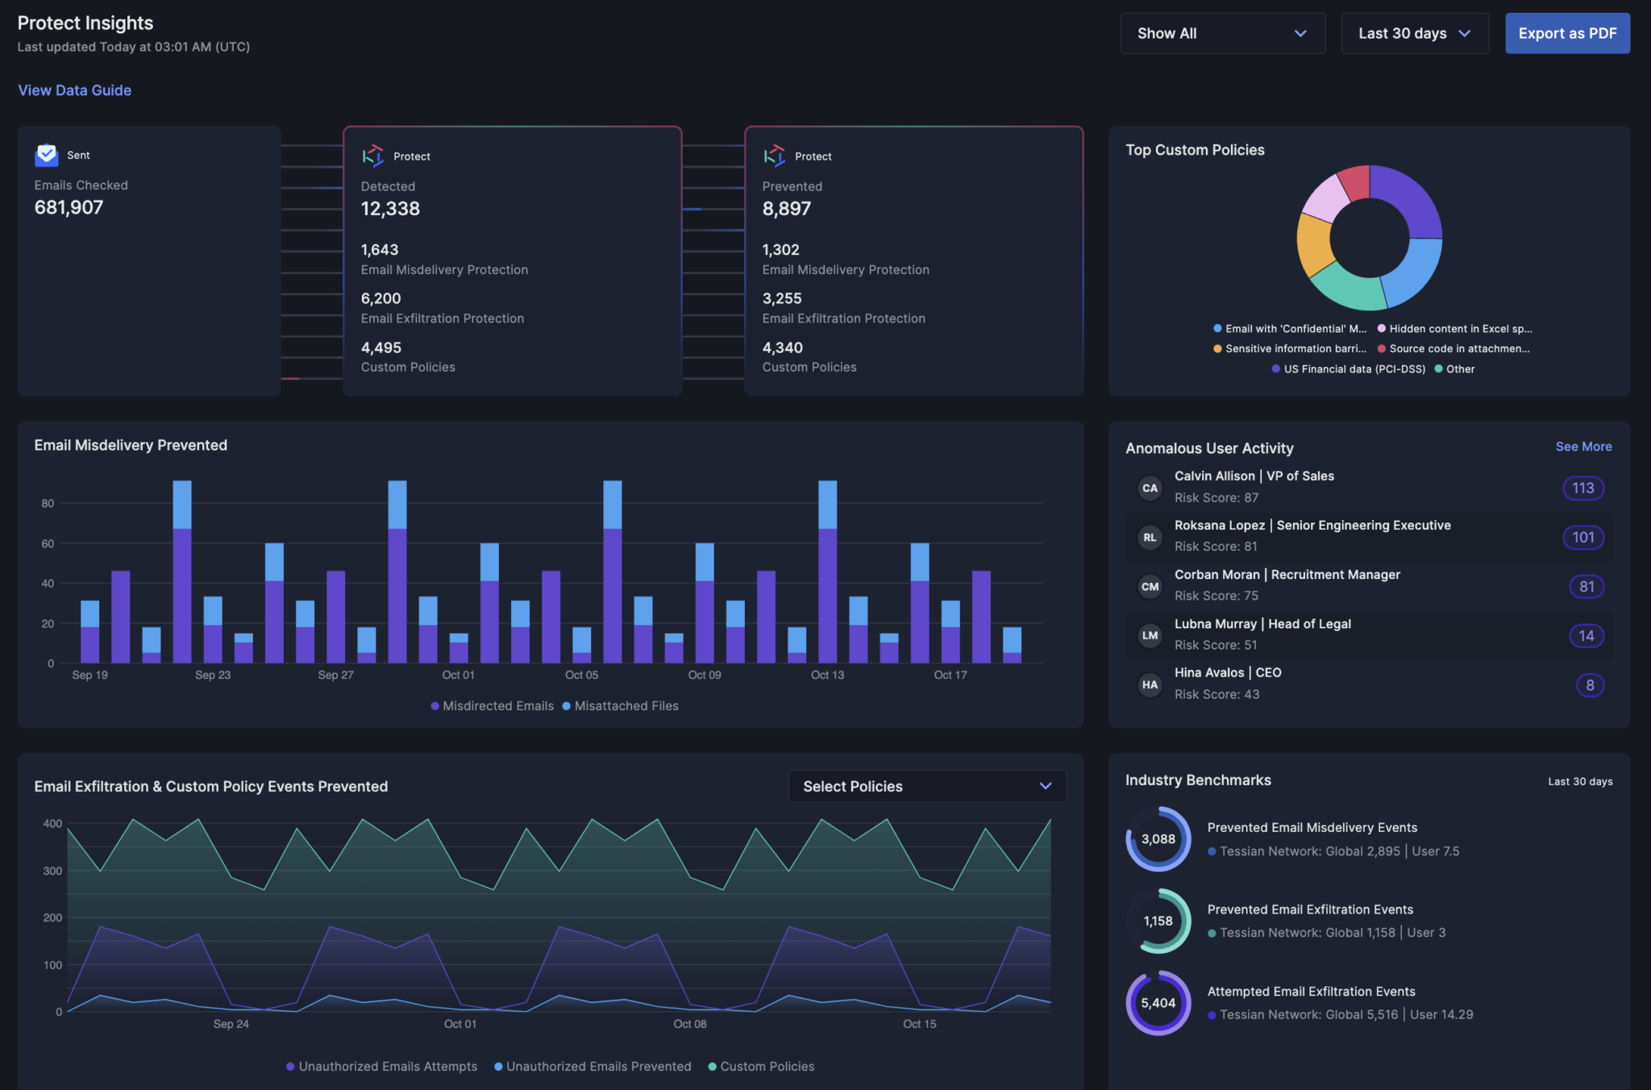Expand the Select Policies dropdown
This screenshot has width=1651, height=1090.
(927, 786)
